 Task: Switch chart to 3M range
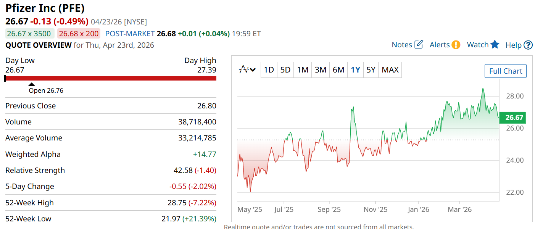[x=321, y=70]
